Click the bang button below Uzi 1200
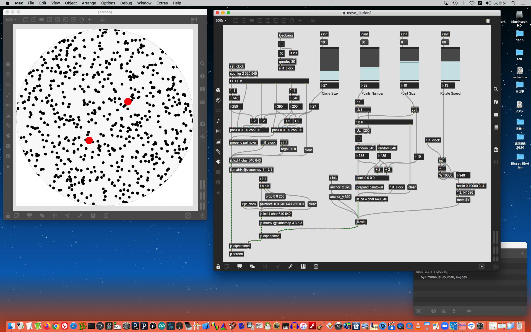 point(359,139)
